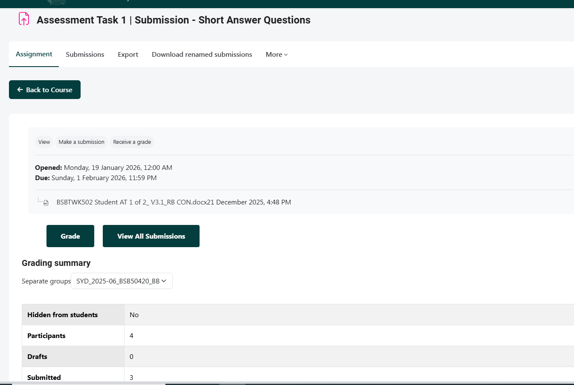
Task: Click the left arrow in Back to Course
Action: (20, 90)
